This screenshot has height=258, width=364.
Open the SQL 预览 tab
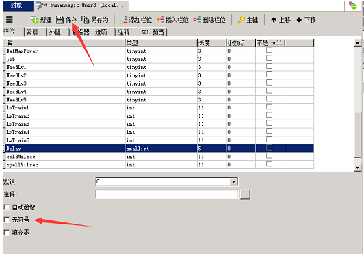tap(153, 32)
